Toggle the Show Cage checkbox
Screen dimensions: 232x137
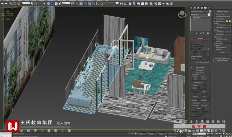[215, 21]
